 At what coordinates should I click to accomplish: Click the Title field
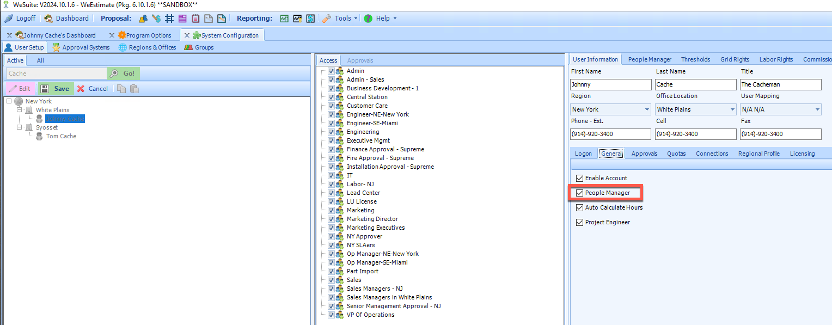781,84
